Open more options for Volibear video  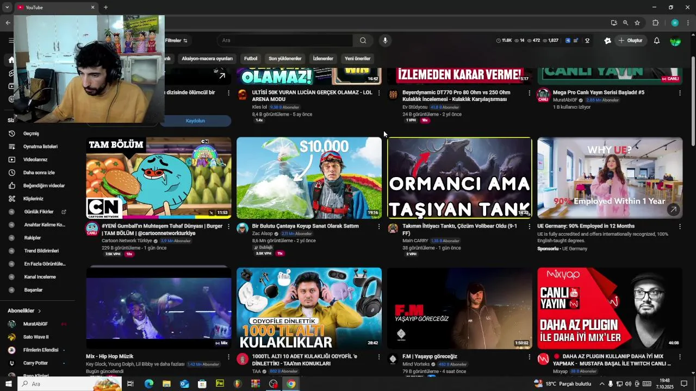529,226
